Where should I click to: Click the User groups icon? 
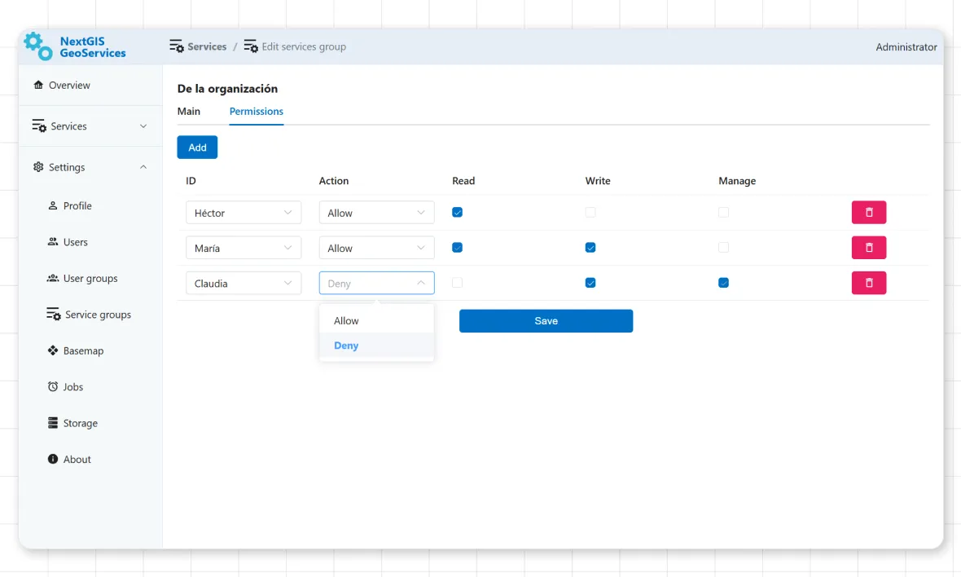53,278
